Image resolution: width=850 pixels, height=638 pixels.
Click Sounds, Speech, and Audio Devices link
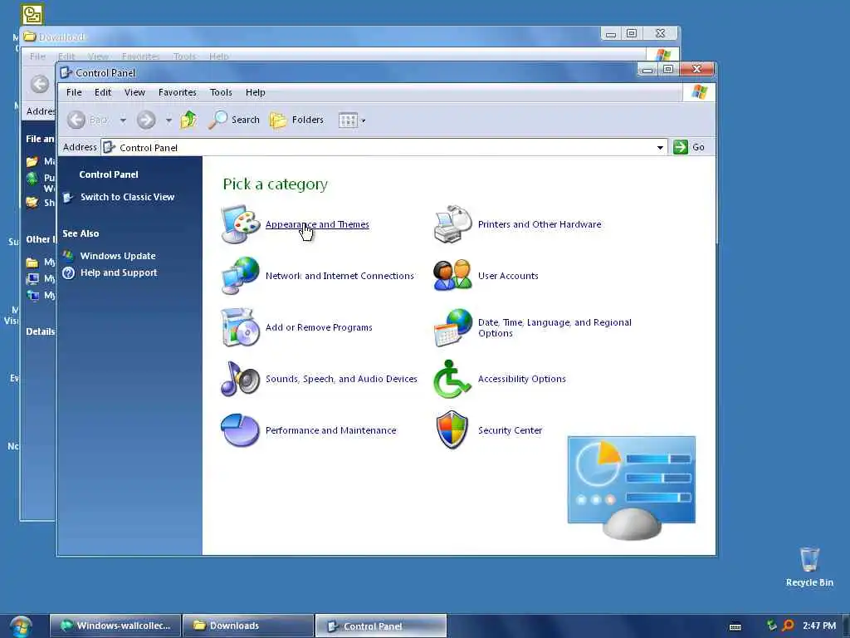(x=341, y=379)
